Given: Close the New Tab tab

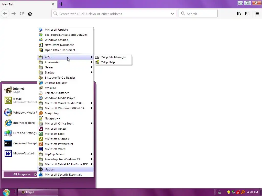Looking at the screenshot, I should click(x=53, y=4).
